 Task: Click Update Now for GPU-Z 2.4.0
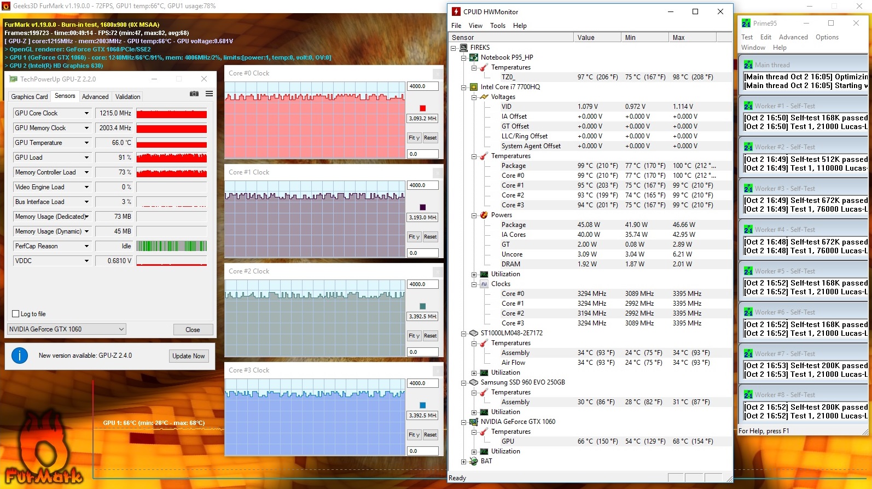189,356
